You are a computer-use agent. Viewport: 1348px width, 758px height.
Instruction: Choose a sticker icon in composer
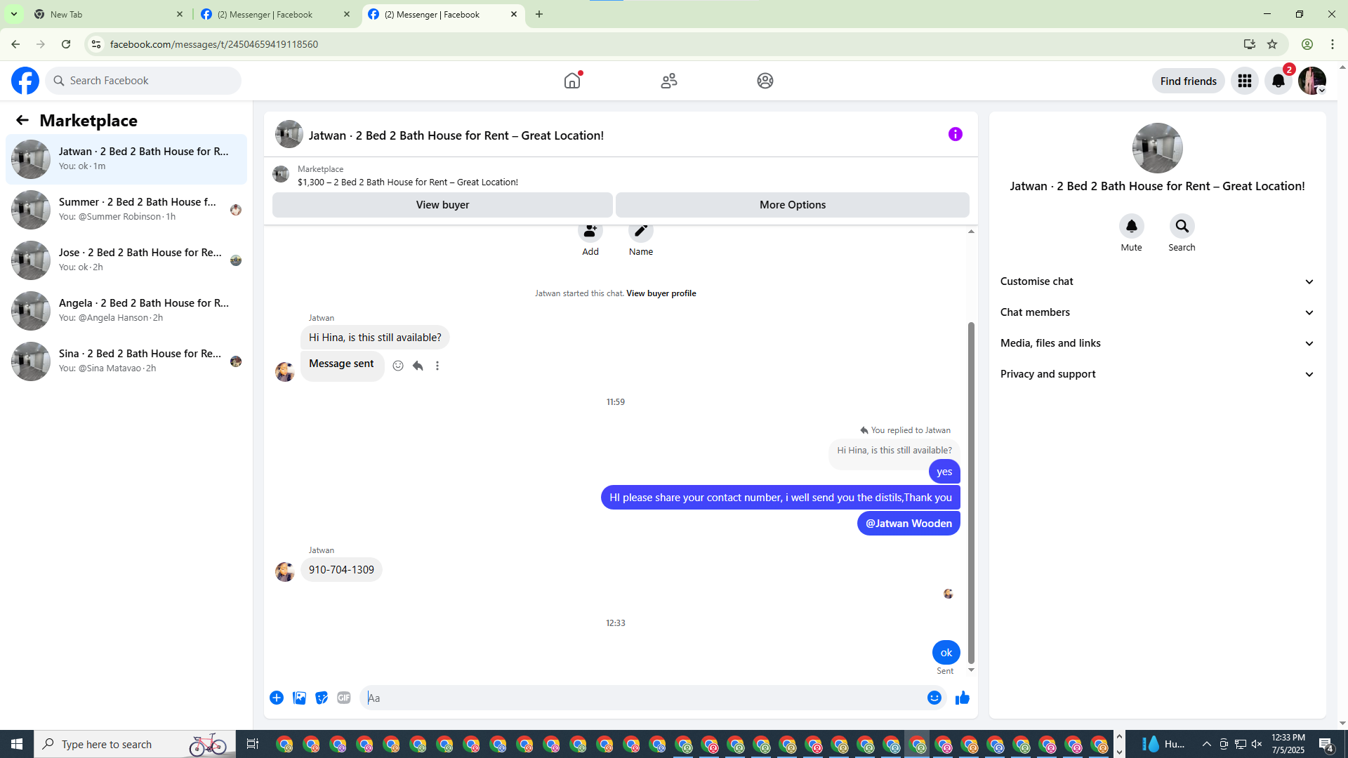point(322,698)
